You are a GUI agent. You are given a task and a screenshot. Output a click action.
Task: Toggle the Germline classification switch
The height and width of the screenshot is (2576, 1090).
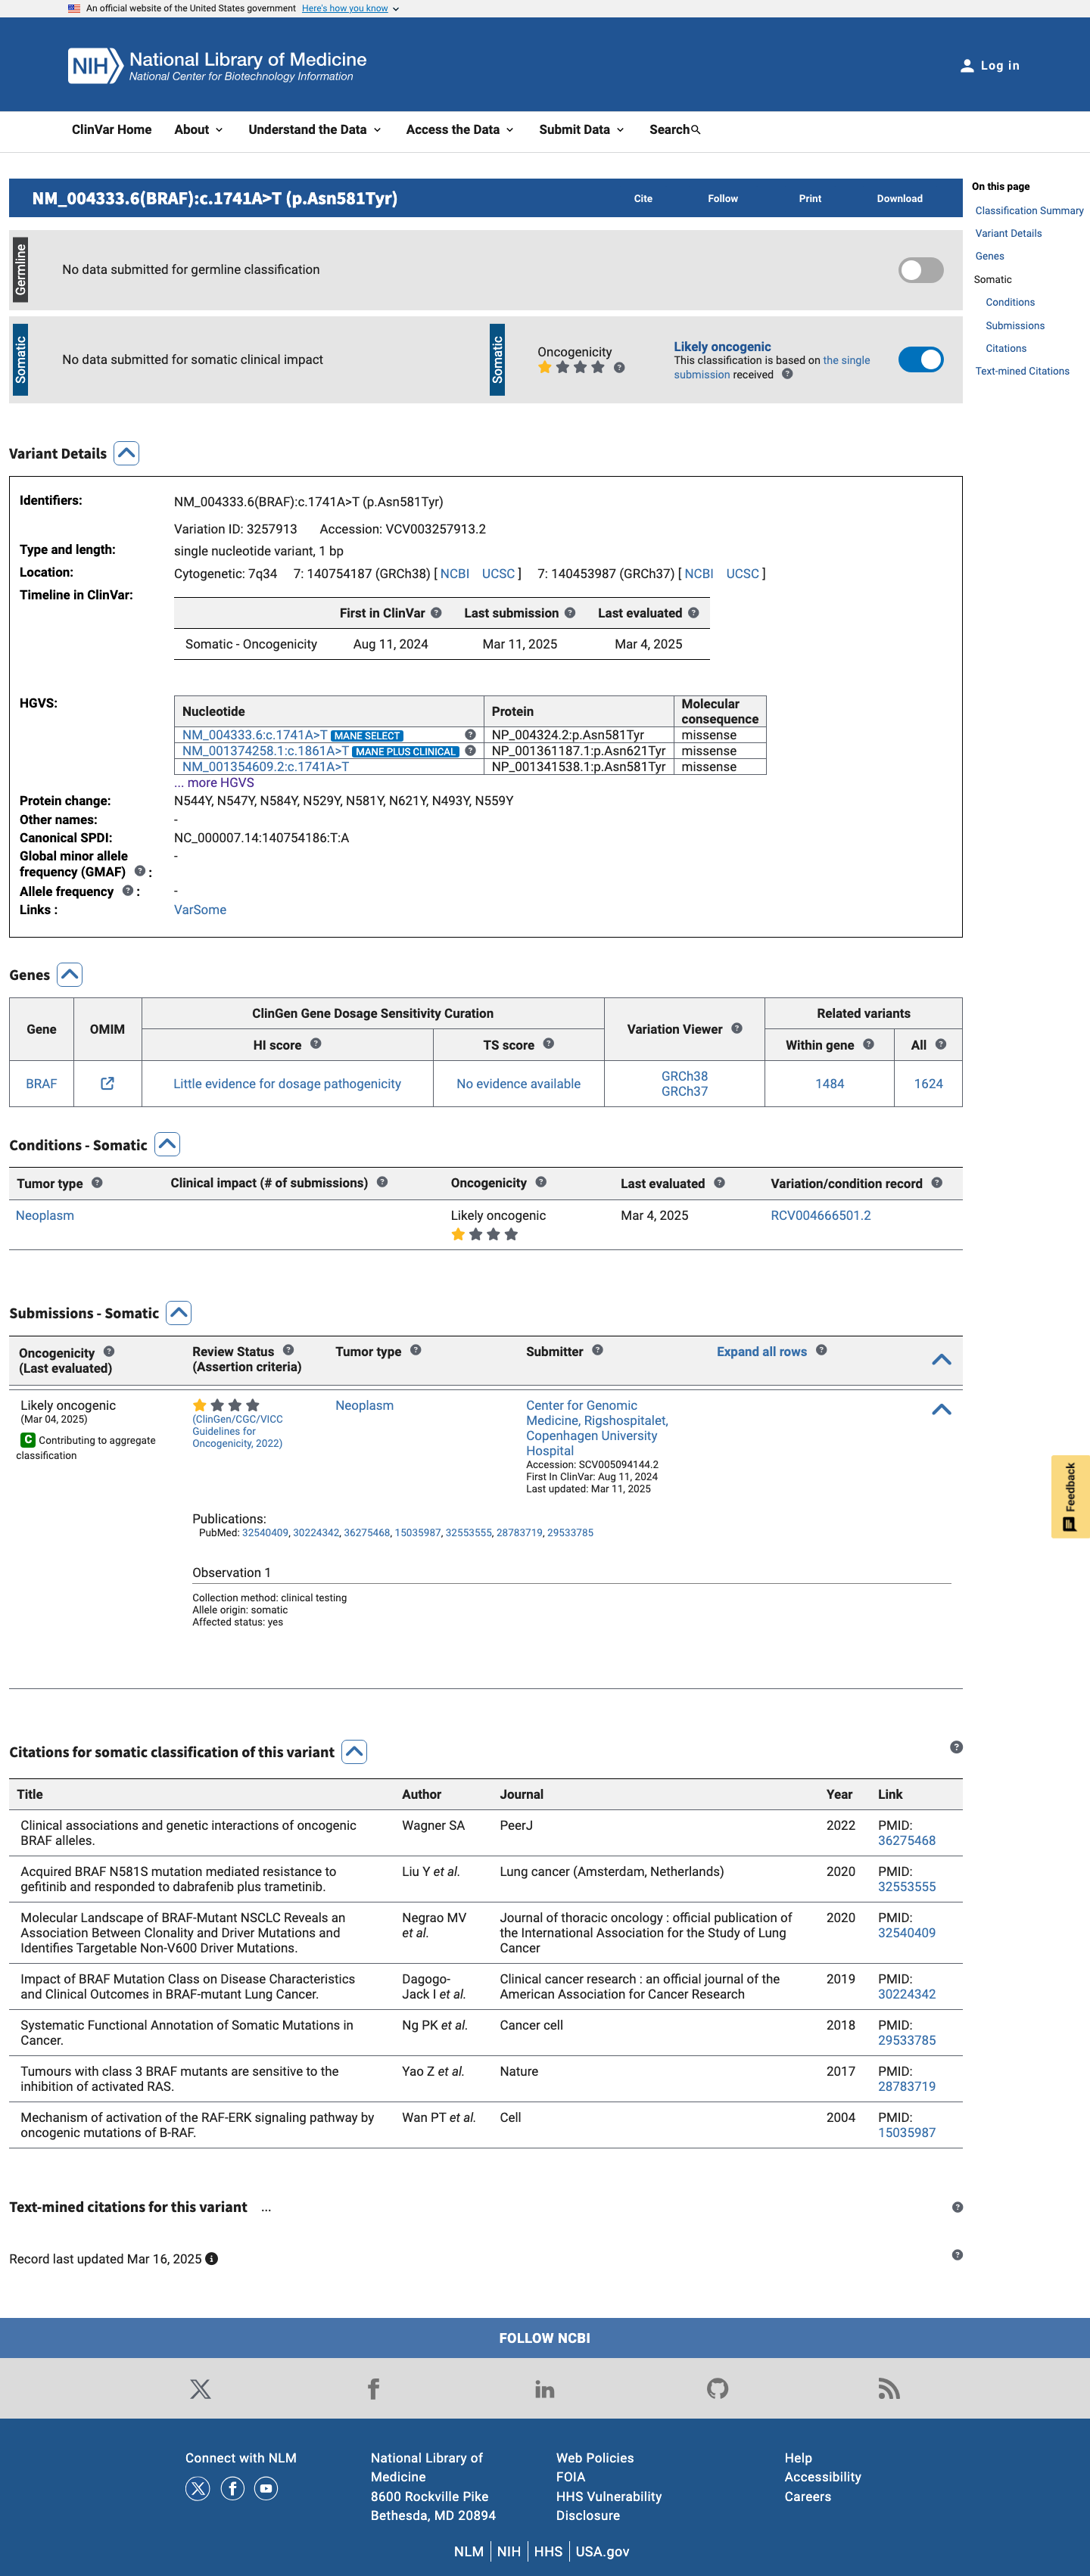coord(920,270)
